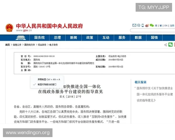The height and width of the screenshot is (140, 175).
Task: Go to 信息公开 breadcrumb link
Action: coord(17,45)
